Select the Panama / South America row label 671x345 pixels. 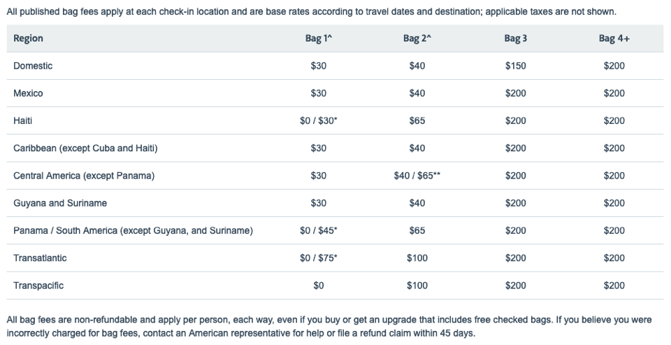click(133, 230)
